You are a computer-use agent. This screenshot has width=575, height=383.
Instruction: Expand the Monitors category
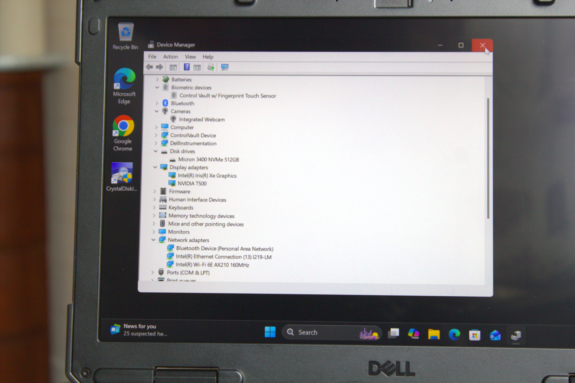tap(154, 232)
